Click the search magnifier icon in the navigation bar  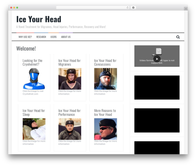(178, 37)
